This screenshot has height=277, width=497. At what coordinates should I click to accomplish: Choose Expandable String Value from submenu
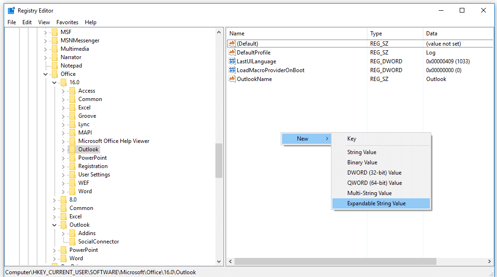click(x=381, y=203)
